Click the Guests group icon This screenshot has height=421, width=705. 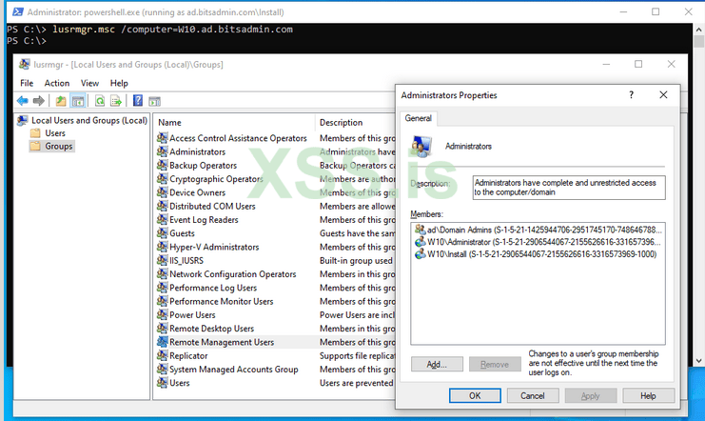162,233
